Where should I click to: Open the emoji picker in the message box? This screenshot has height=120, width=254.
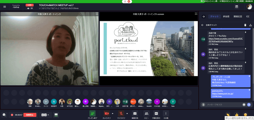coord(244,105)
